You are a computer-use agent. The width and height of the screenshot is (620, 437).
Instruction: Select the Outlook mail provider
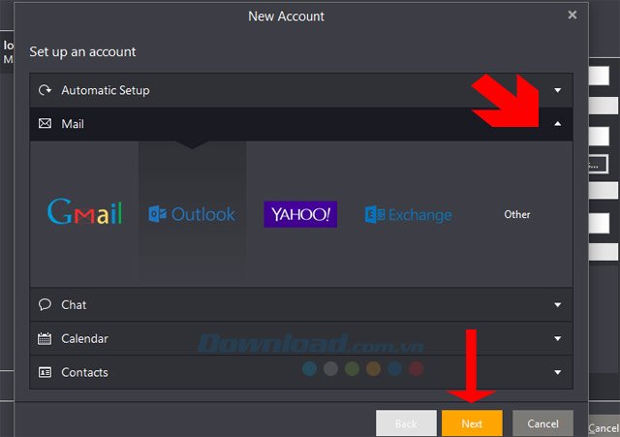(x=192, y=214)
